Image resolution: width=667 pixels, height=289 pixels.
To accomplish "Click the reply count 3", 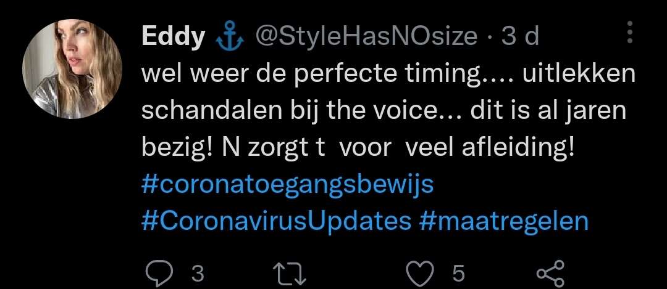I will (197, 274).
